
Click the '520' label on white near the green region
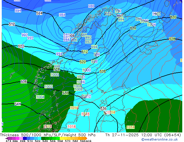click(21, 46)
